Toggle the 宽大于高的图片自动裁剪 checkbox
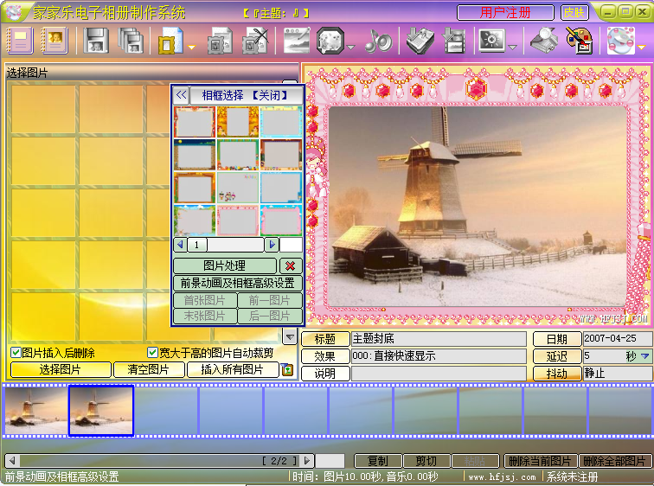Image resolution: width=654 pixels, height=486 pixels. coord(153,353)
